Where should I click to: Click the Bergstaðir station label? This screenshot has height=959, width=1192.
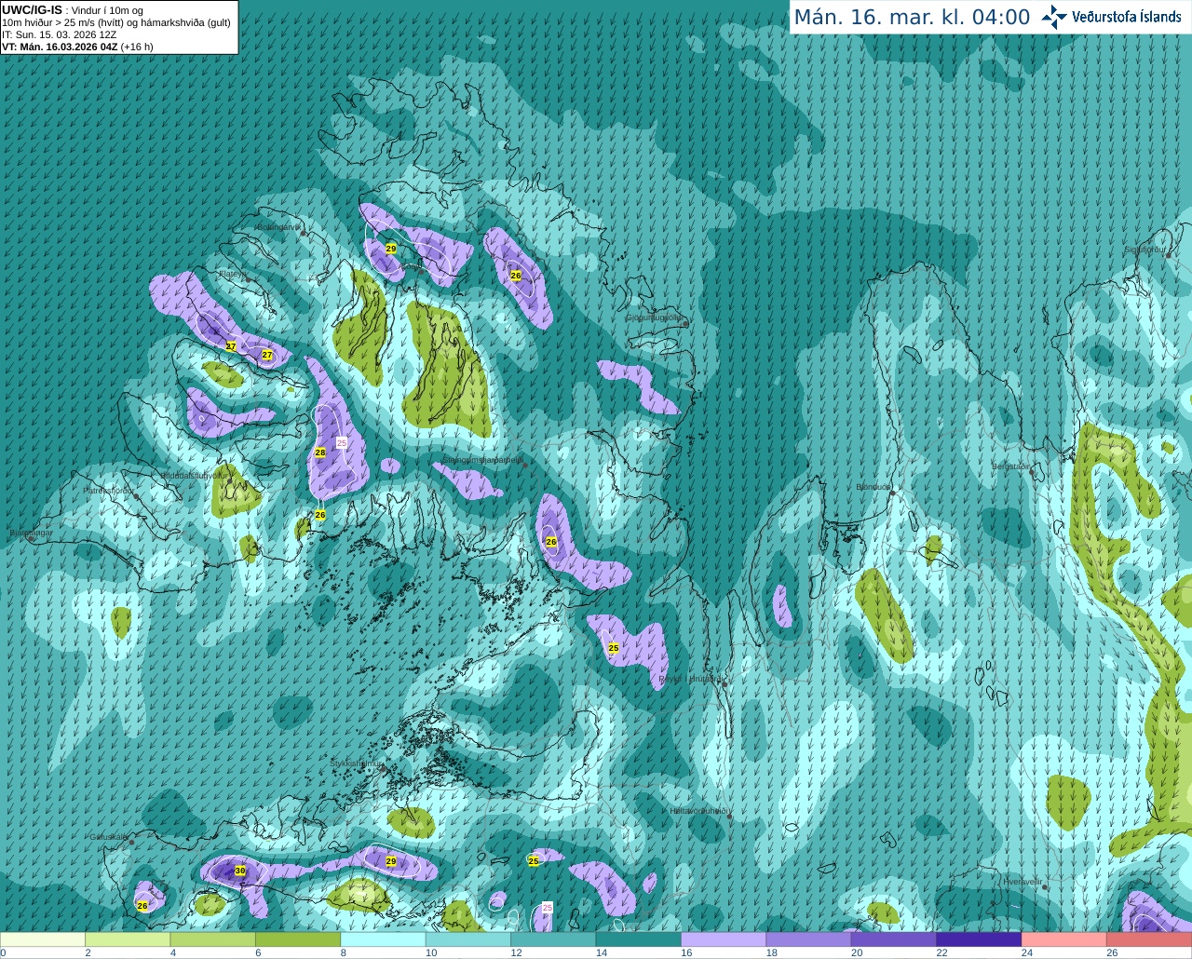click(1011, 466)
